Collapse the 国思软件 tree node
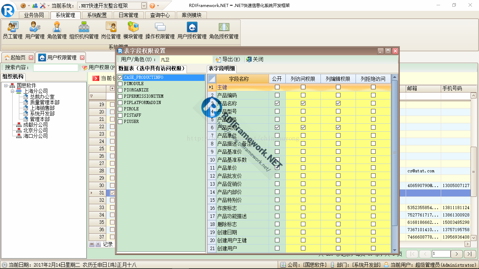Image resolution: width=479 pixels, height=269 pixels. pyautogui.click(x=6, y=85)
